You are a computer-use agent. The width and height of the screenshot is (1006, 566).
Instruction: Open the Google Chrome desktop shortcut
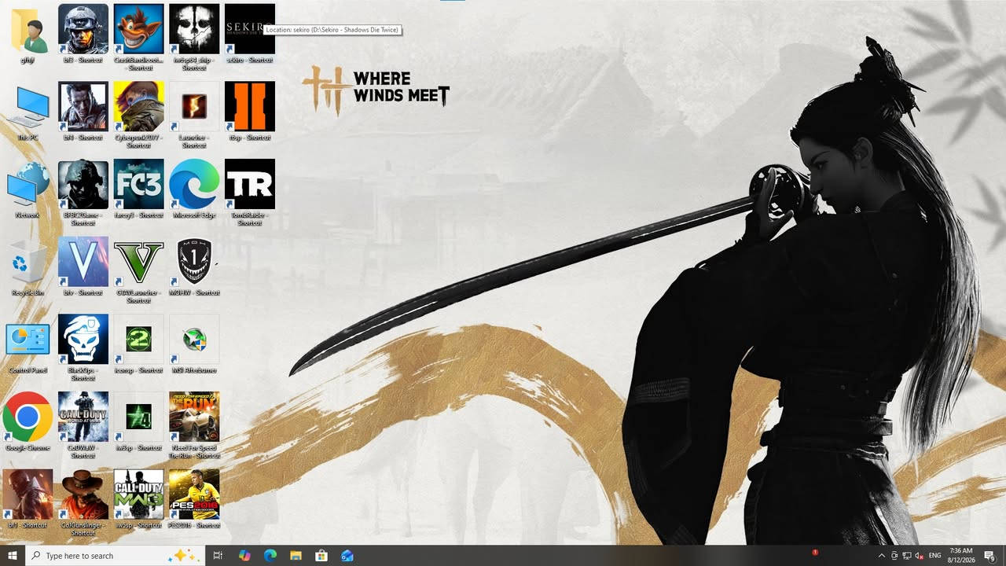point(28,417)
